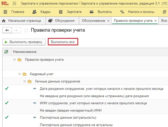Viewport: 168px width, 127px height.
Task: Toggle checkmark for Дата рождения сотрудников rule
Action: pyautogui.click(x=7, y=88)
